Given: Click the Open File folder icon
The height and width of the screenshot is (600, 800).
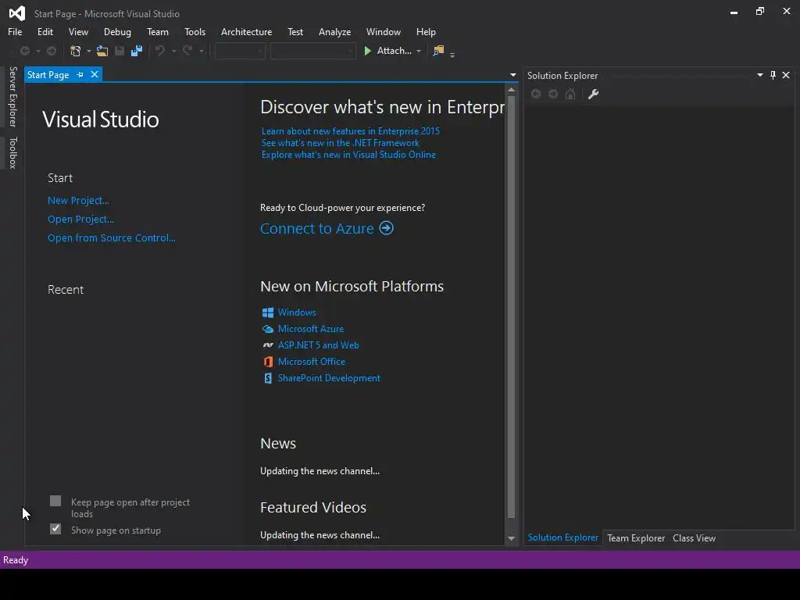Looking at the screenshot, I should (x=102, y=51).
